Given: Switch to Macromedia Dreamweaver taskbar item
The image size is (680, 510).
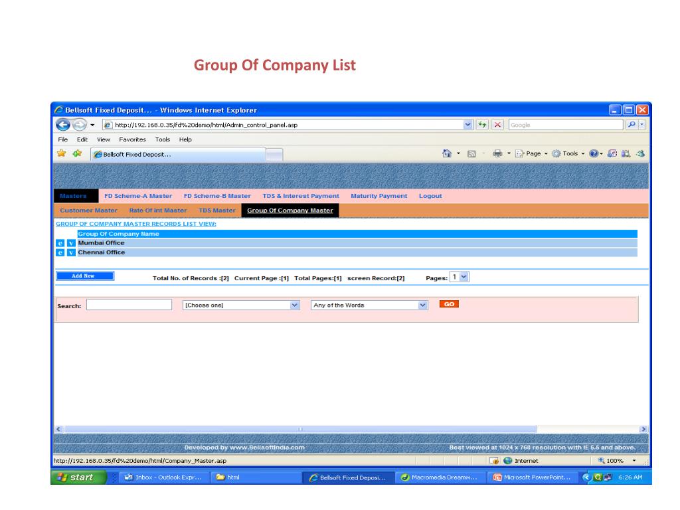Looking at the screenshot, I should point(439,477).
